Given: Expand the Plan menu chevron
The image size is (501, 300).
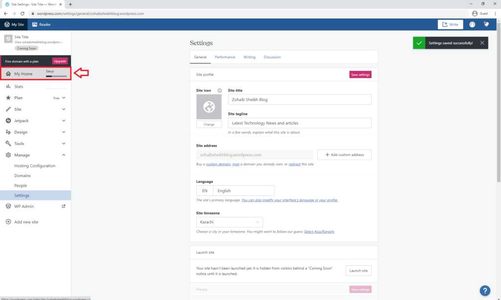Looking at the screenshot, I should pyautogui.click(x=64, y=98).
